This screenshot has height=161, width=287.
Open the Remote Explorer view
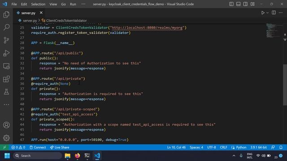click(x=6, y=66)
